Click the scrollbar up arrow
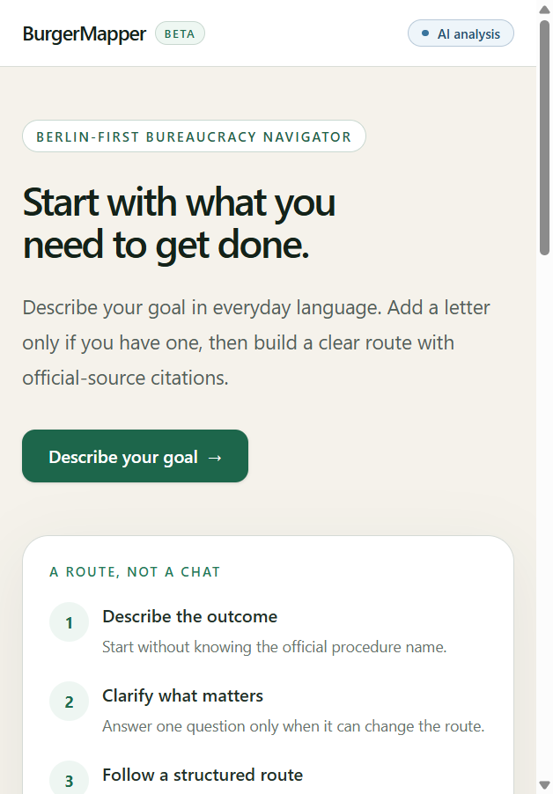553x794 pixels. [544, 10]
